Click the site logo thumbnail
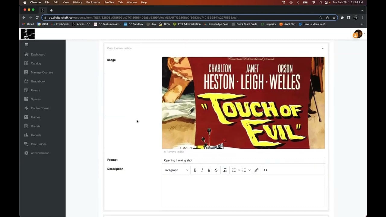Viewport: 386px width, 217px height. click(28, 34)
